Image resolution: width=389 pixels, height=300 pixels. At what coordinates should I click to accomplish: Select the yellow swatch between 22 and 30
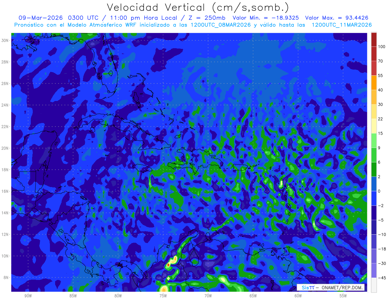[374, 112]
